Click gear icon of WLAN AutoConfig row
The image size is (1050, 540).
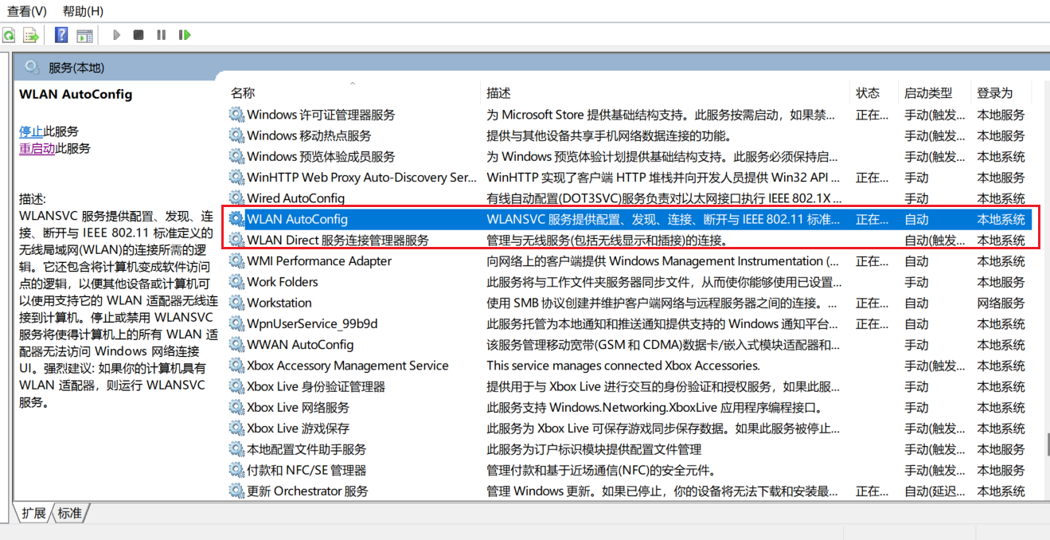(x=236, y=219)
